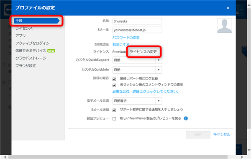Open the クラウドストレージ section

tap(31, 58)
